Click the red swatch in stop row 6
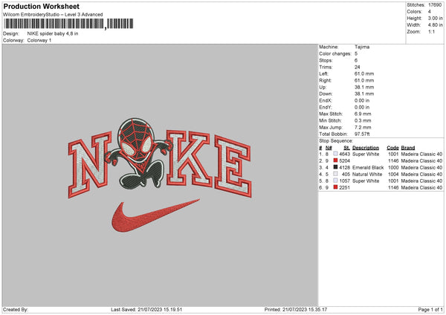The height and width of the screenshot is (315, 446). click(x=336, y=187)
